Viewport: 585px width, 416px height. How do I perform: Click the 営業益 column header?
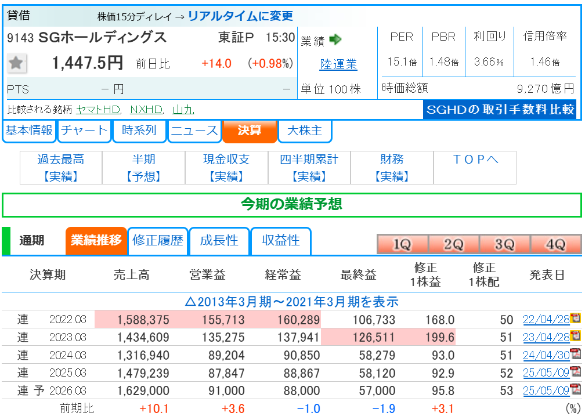point(207,276)
